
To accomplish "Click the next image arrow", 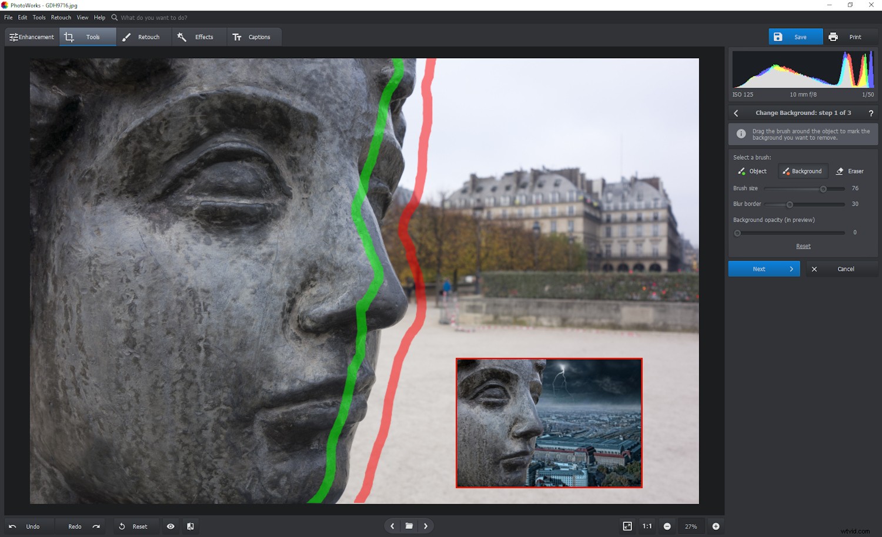I will tap(426, 525).
